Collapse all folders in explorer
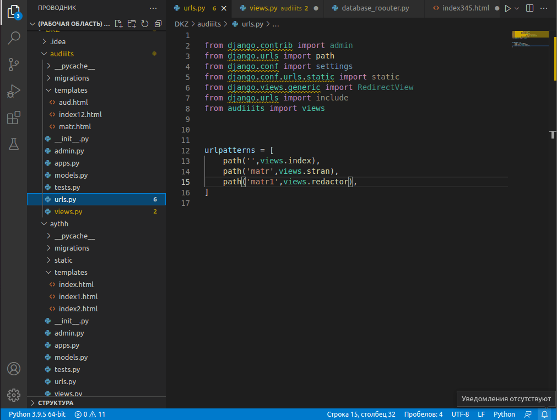 point(158,24)
